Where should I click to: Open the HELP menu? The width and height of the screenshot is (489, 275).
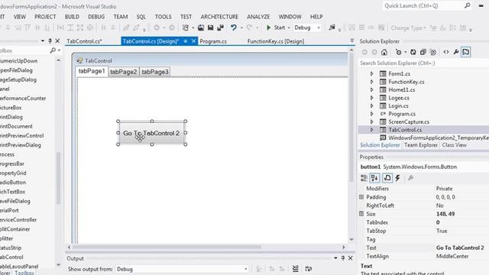click(316, 17)
